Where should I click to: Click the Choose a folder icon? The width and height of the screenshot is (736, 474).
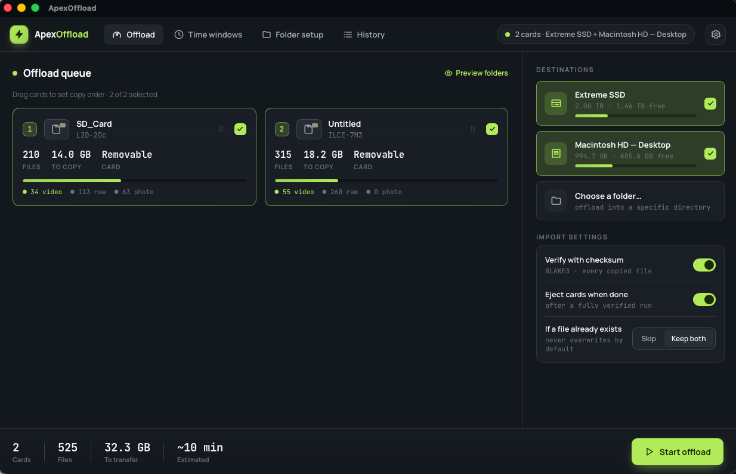(x=556, y=201)
